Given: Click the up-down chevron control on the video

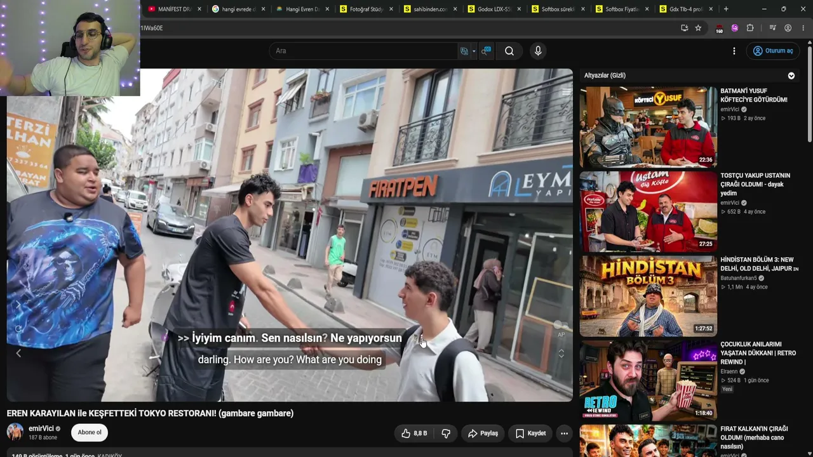Looking at the screenshot, I should (561, 354).
